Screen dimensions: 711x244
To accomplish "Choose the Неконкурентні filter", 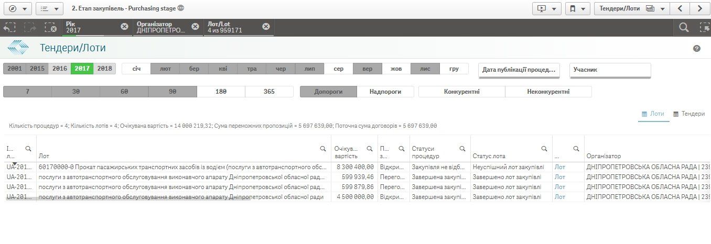I will click(x=548, y=92).
